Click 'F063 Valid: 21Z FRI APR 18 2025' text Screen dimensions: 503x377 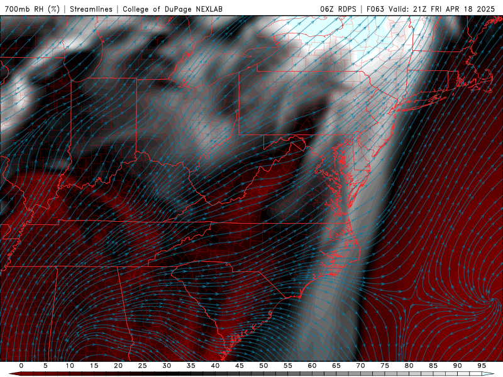click(431, 9)
